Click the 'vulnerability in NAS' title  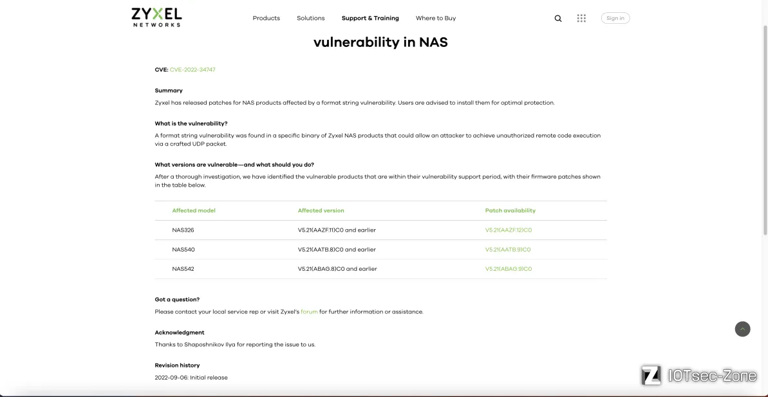coord(380,42)
